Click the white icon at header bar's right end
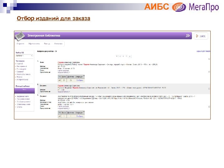Image resolution: width=224 pixels, height=168 pixels. [187, 35]
